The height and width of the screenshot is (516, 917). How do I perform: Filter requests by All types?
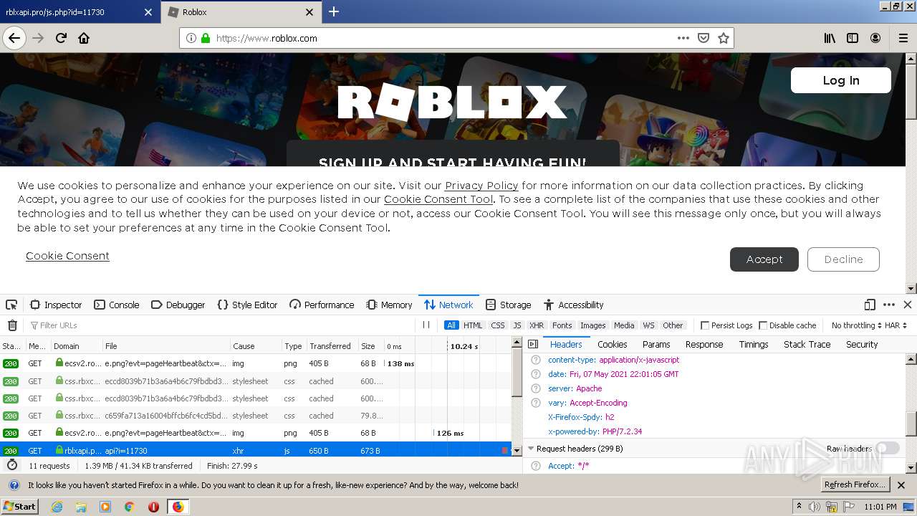click(451, 325)
